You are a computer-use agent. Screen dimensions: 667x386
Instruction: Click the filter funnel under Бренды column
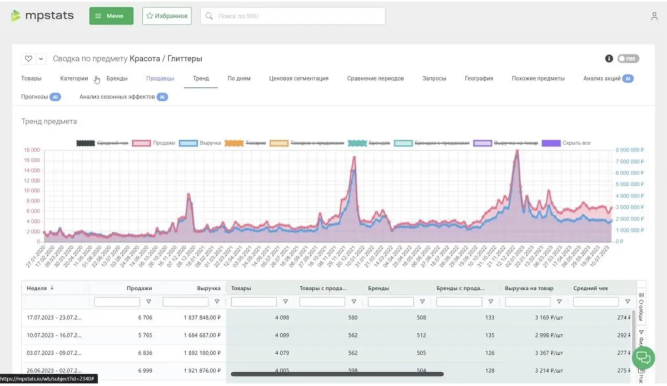pos(422,301)
